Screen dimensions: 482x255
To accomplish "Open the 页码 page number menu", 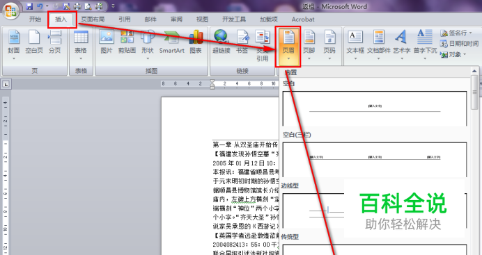I will pos(329,44).
